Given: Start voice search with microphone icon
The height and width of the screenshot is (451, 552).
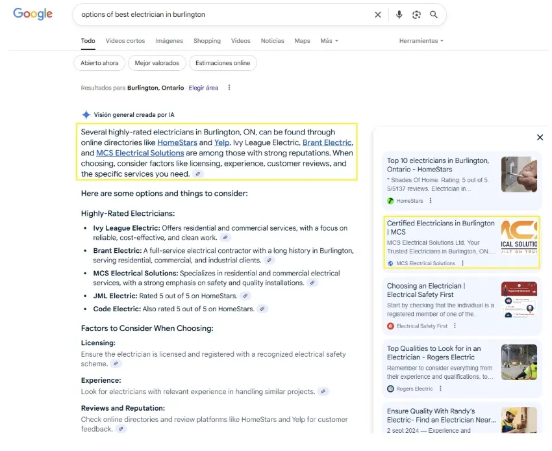Looking at the screenshot, I should (399, 15).
